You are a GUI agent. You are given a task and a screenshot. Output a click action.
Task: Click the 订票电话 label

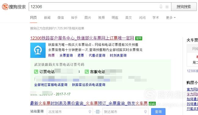tap(47, 72)
